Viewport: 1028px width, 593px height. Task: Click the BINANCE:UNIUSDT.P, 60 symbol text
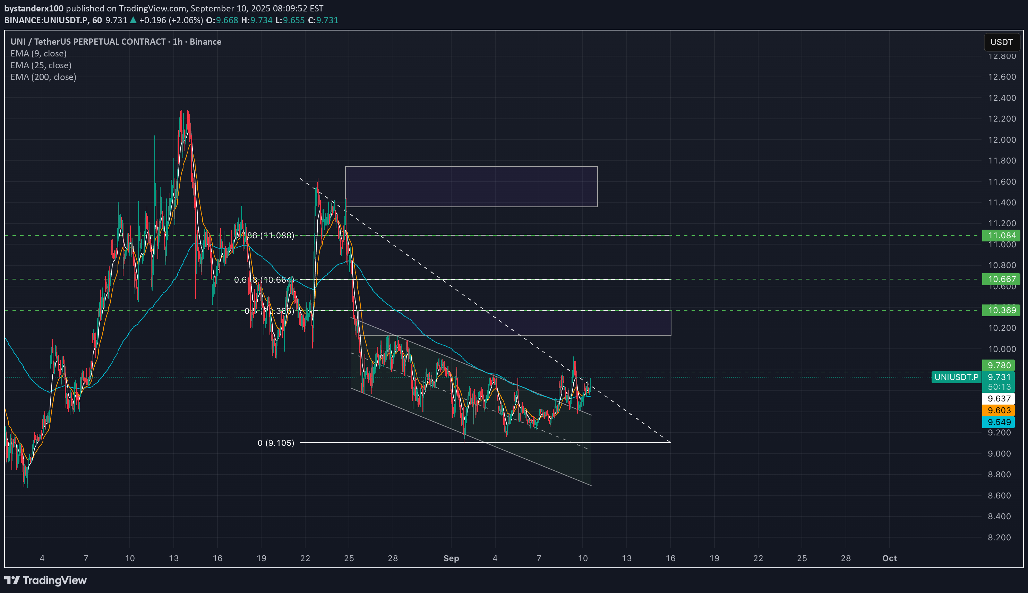(x=53, y=20)
